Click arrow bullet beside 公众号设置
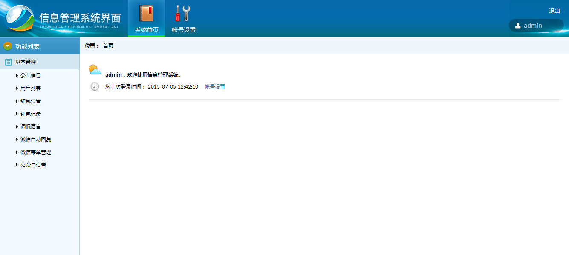The image size is (569, 255). (17, 165)
